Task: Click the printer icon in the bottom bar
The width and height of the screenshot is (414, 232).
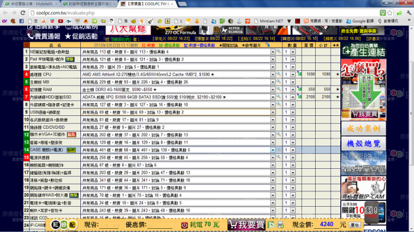Action: [x=281, y=225]
